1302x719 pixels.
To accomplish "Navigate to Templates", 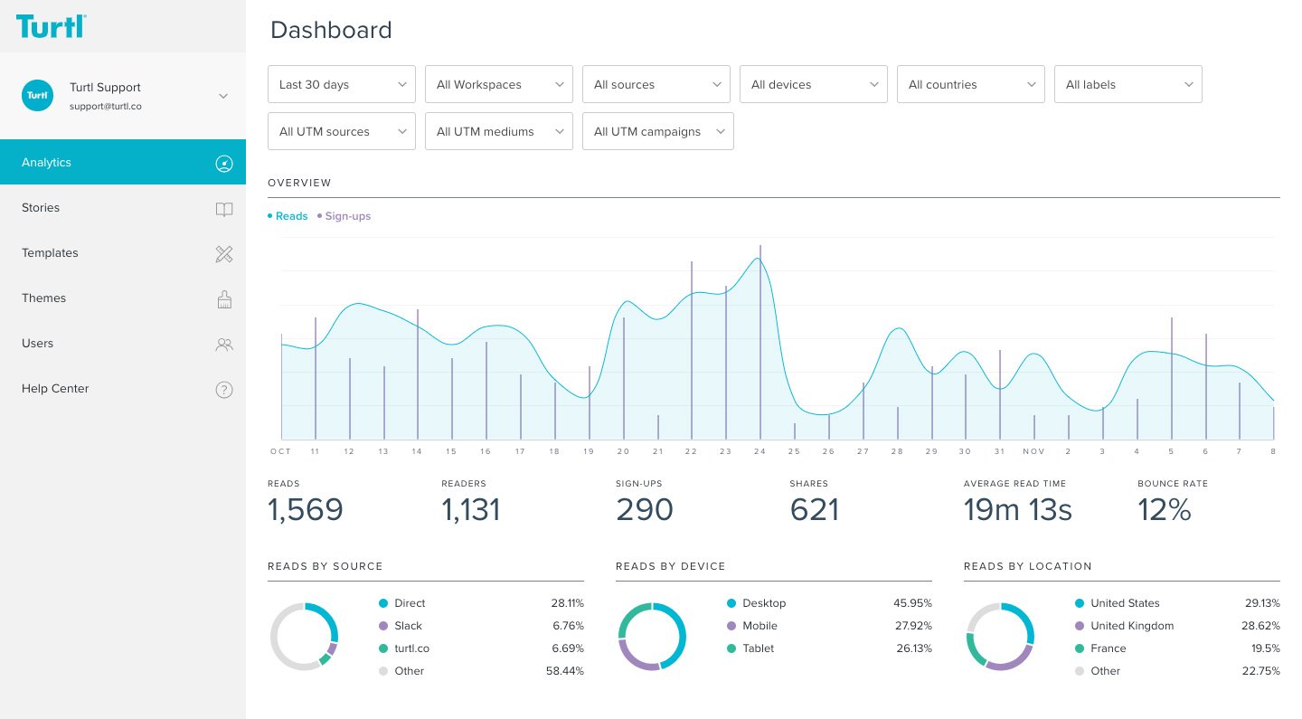I will click(x=123, y=252).
